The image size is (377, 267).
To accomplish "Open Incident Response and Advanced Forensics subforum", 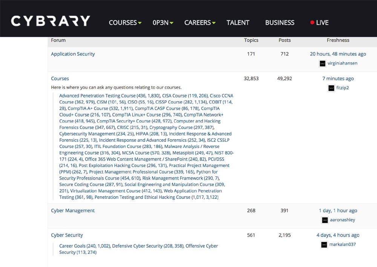I will click(x=152, y=140).
